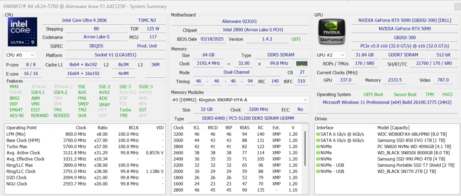Screen dimensions: 461x196
Task: Click the 1600 MHz XMP timing row
Action: (238, 184)
